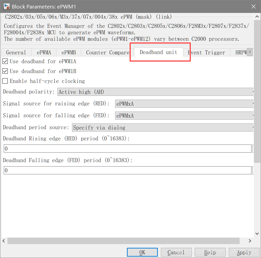Click the ePWM (mask) (link) title text
Image resolution: width=261 pixels, height=258 pixels.
[88, 17]
